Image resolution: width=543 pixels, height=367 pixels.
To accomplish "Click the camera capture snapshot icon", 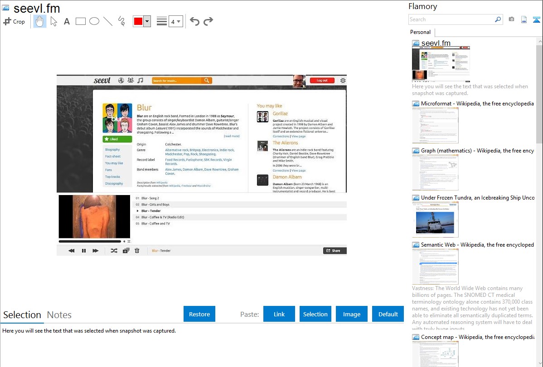I will 511,19.
